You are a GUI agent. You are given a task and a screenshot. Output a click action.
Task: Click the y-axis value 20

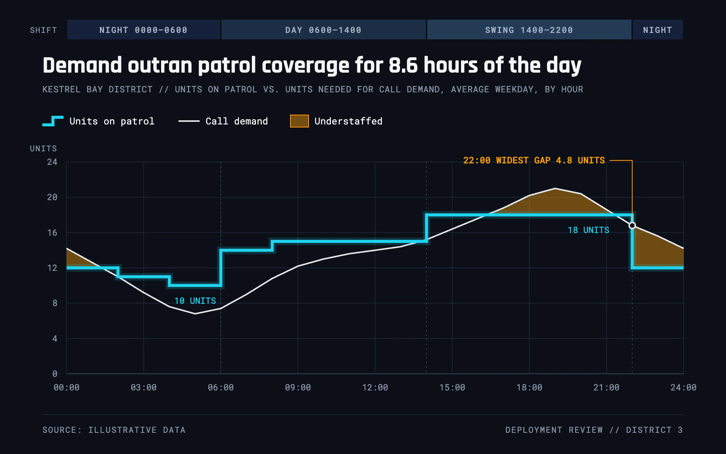[x=52, y=197]
